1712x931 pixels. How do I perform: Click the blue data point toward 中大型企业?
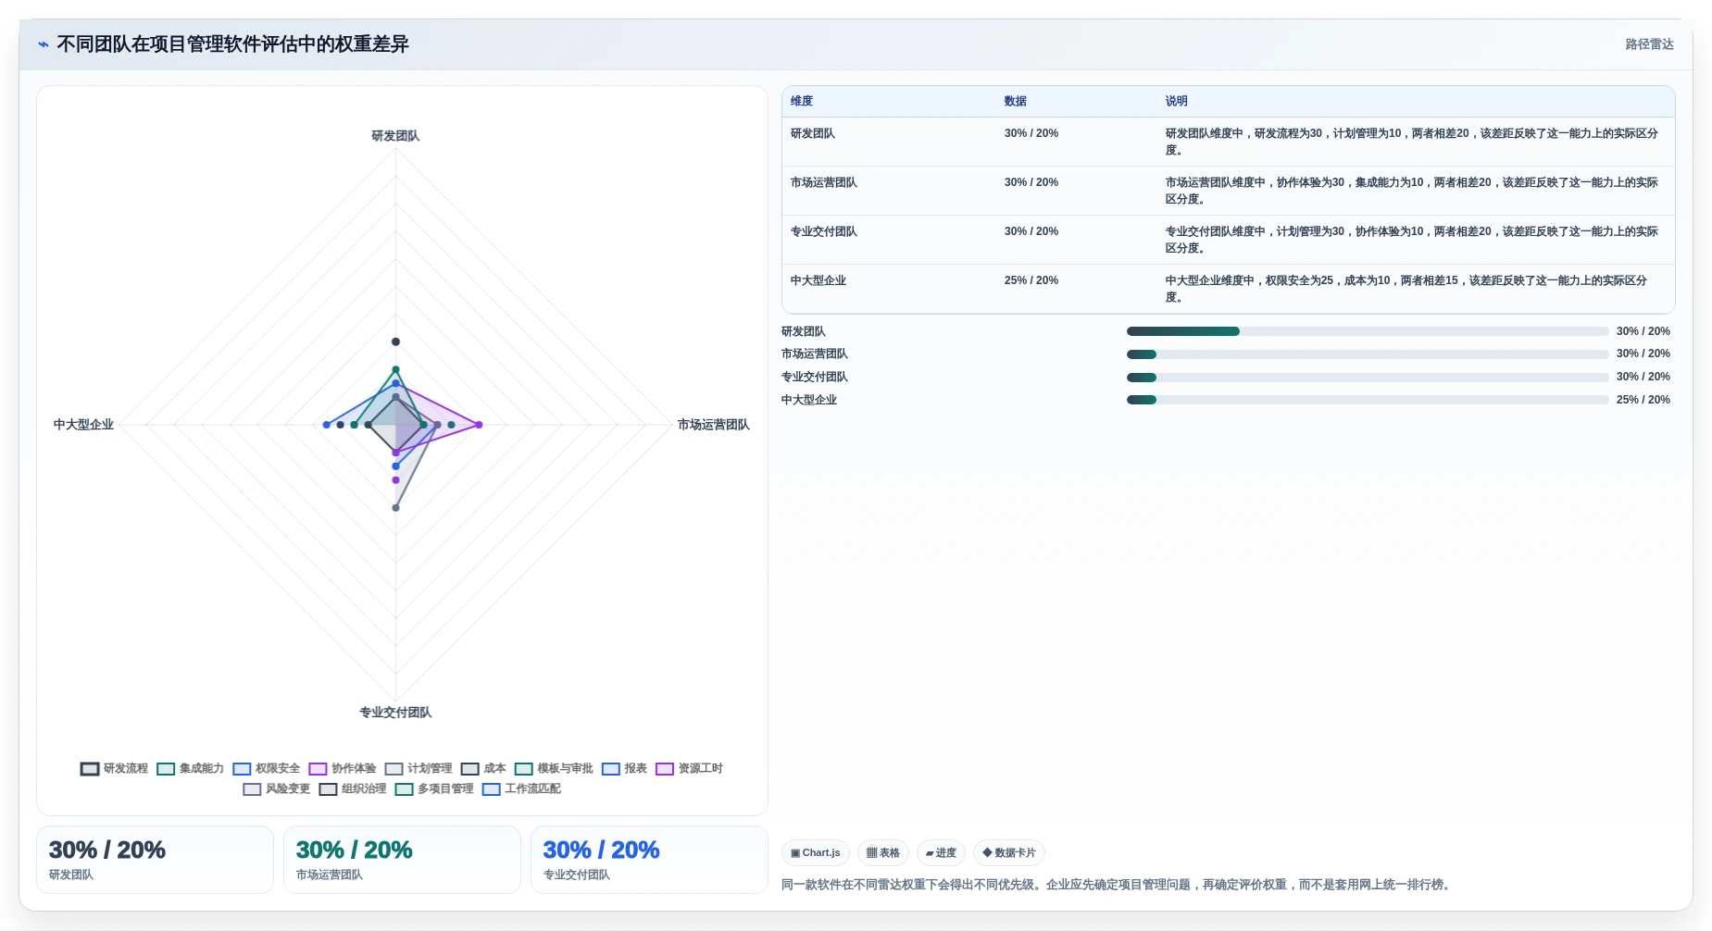(326, 425)
